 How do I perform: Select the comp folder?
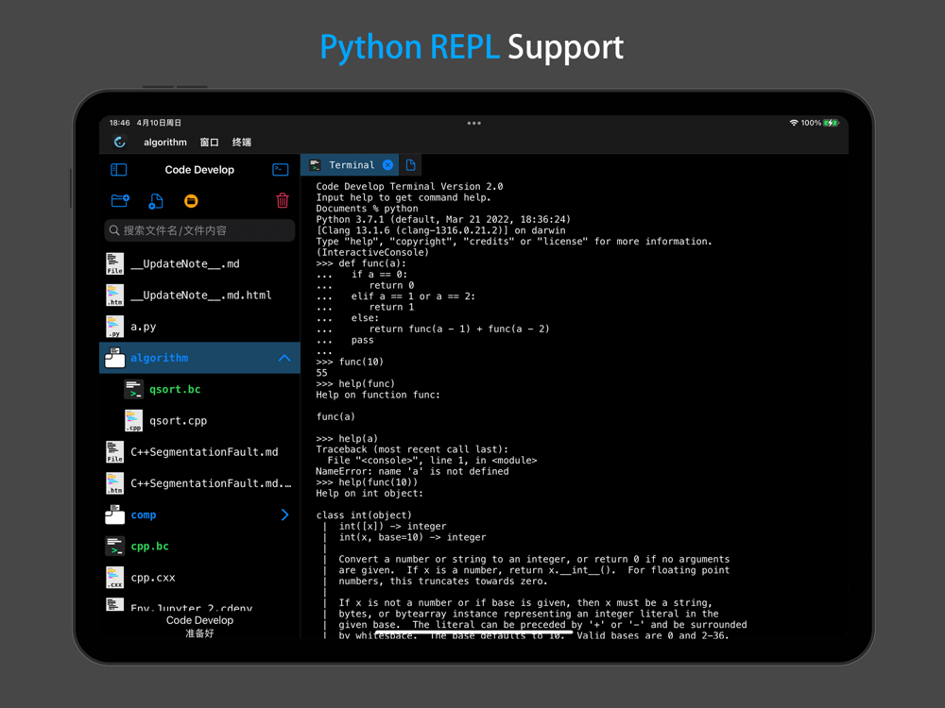coord(199,514)
